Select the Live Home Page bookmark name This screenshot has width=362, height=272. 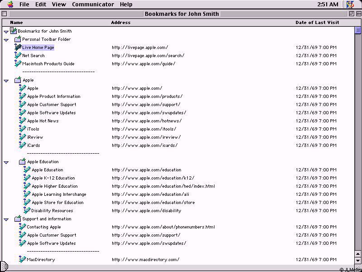pyautogui.click(x=38, y=48)
